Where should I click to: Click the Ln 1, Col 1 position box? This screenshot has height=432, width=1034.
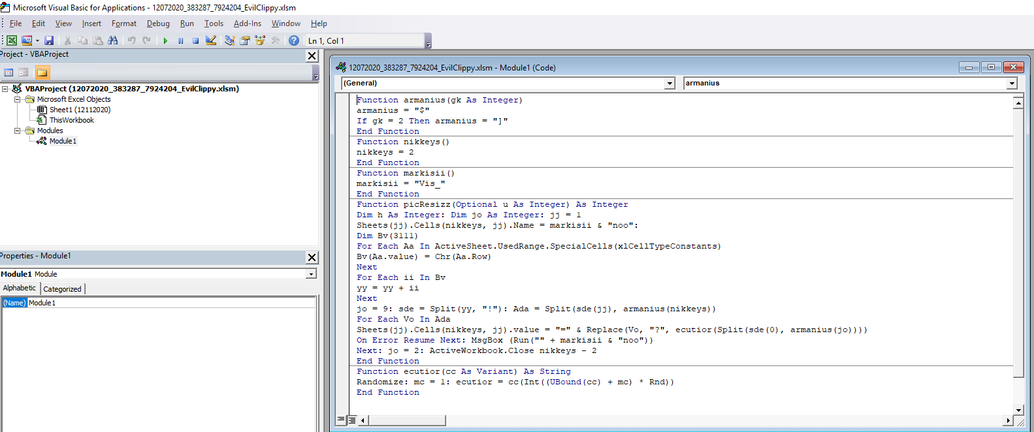[364, 40]
